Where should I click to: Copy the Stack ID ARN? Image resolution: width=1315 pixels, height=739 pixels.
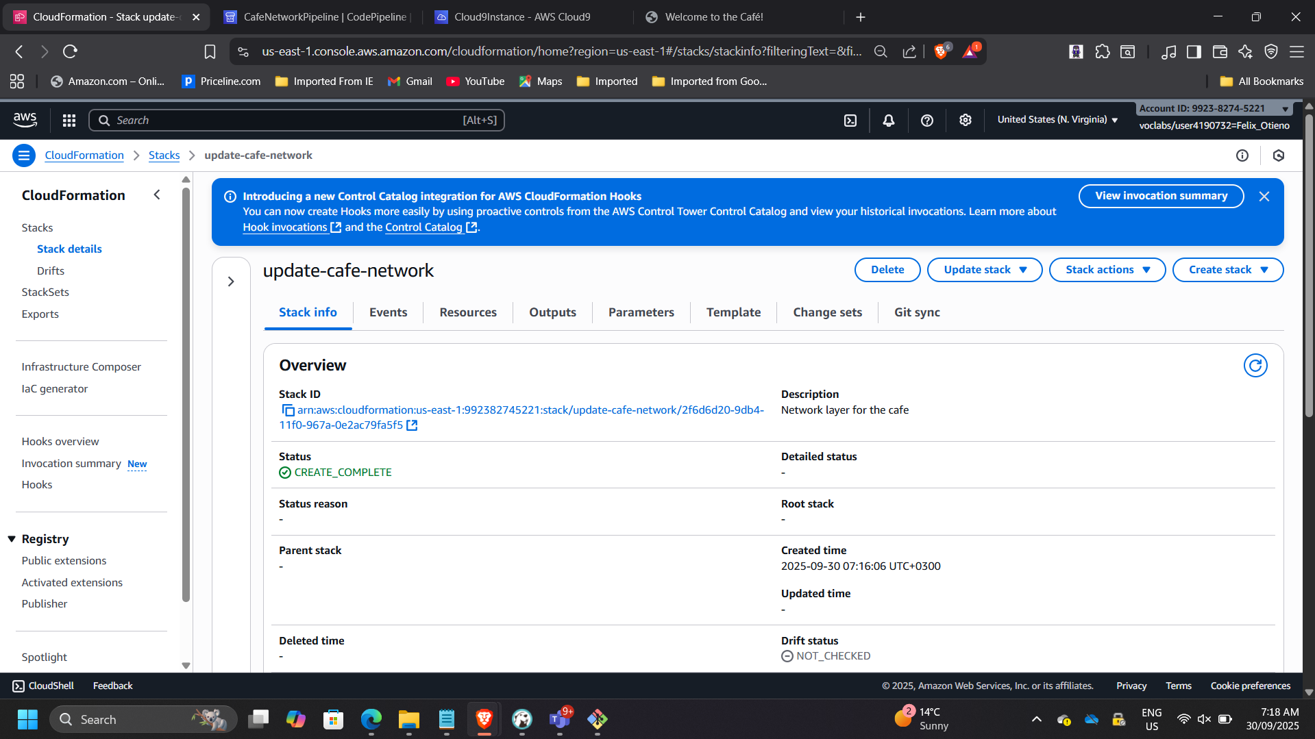(x=288, y=410)
